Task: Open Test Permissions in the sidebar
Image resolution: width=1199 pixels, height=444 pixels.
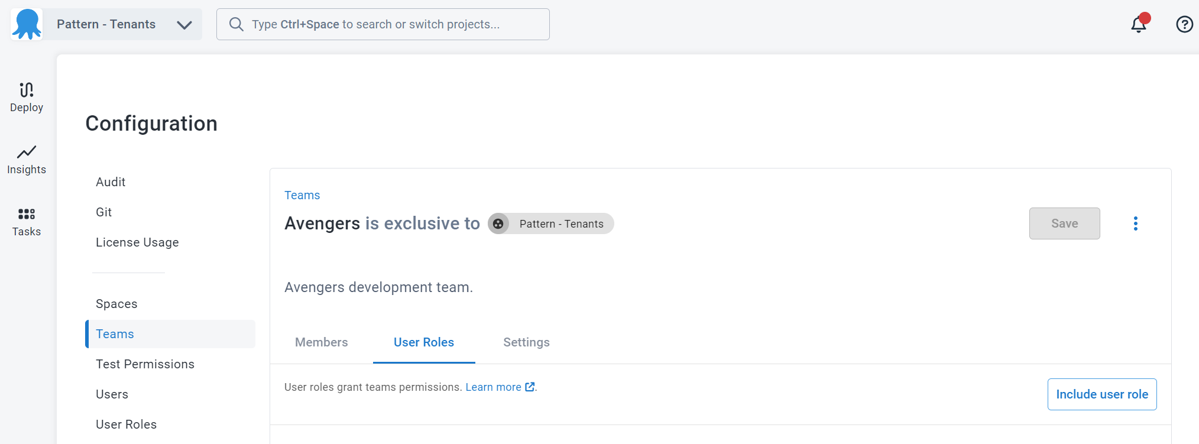Action: [x=145, y=364]
